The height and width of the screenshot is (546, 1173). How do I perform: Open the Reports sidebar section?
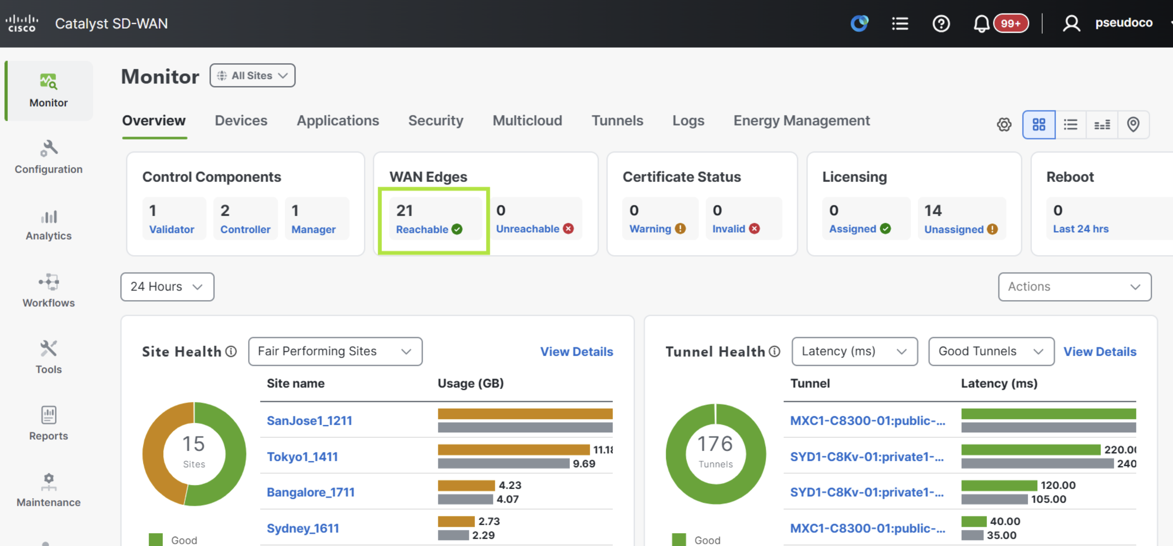click(x=49, y=424)
